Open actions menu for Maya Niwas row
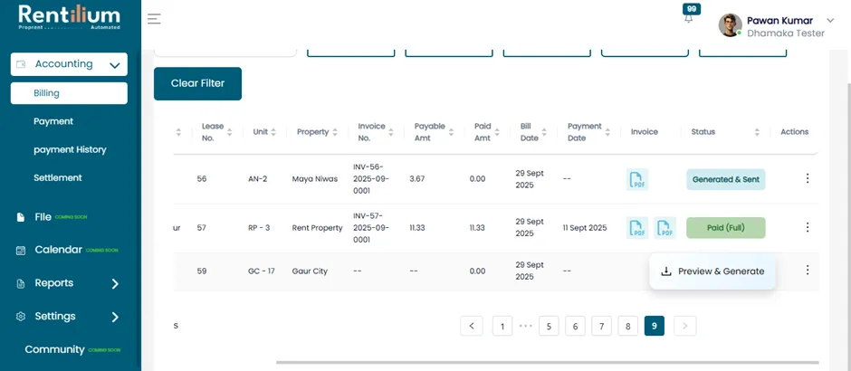This screenshot has height=371, width=851. (x=807, y=178)
